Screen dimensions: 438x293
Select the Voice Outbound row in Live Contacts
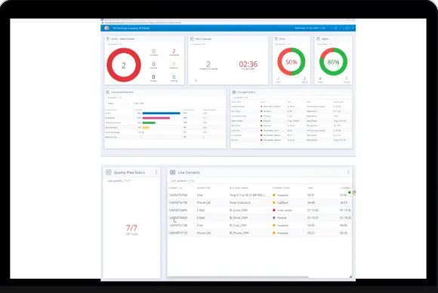(x=260, y=202)
